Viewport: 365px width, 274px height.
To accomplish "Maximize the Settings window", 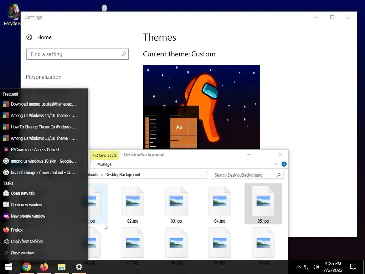I will coord(332,17).
